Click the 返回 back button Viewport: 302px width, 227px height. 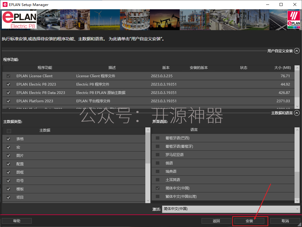click(x=216, y=221)
